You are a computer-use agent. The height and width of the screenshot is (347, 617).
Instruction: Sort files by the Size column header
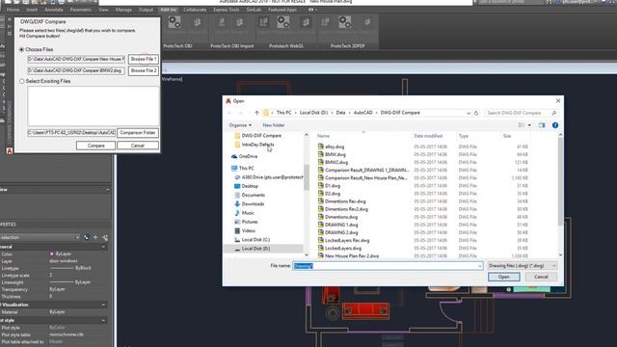click(x=507, y=136)
